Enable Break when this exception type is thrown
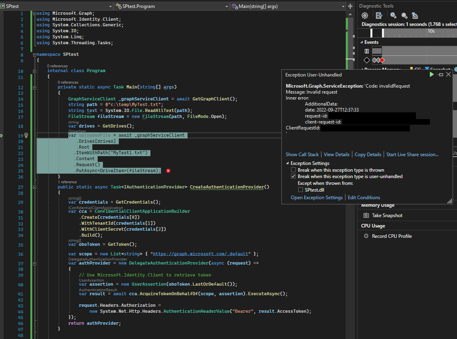 click(293, 170)
